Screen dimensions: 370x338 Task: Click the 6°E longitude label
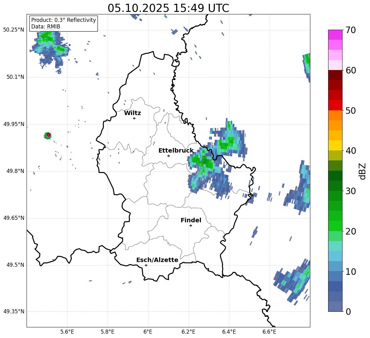(x=148, y=332)
